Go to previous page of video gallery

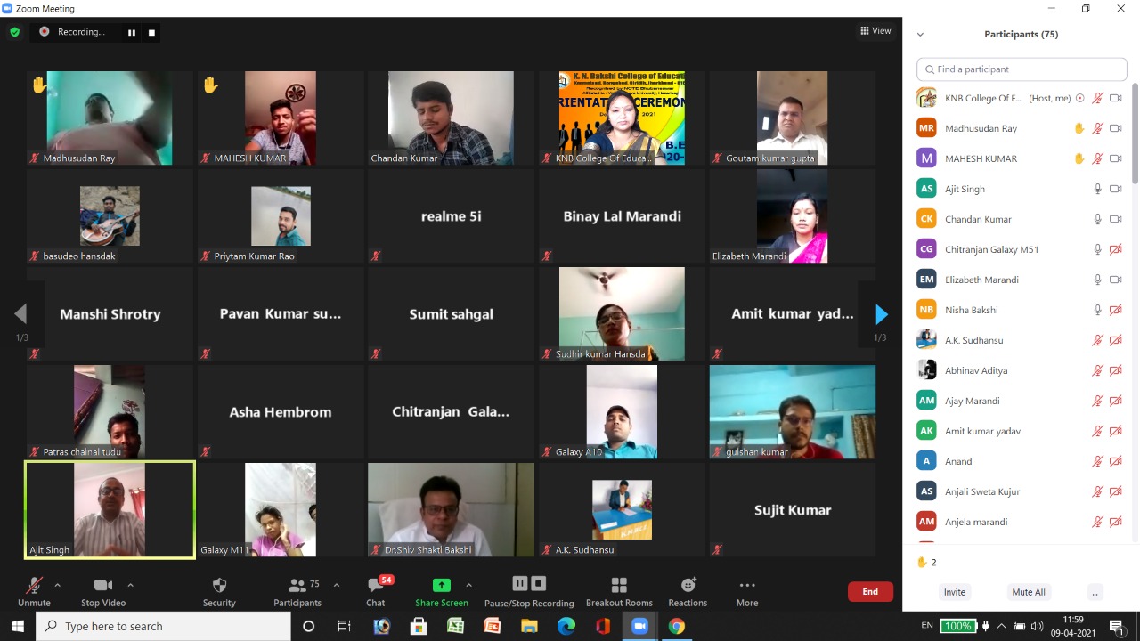coord(20,313)
